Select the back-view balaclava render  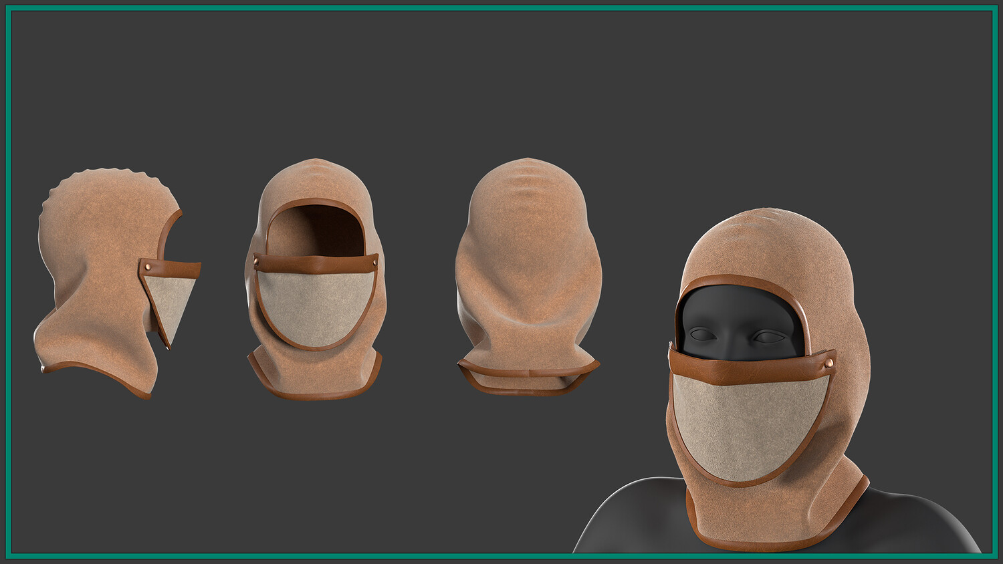coord(528,277)
